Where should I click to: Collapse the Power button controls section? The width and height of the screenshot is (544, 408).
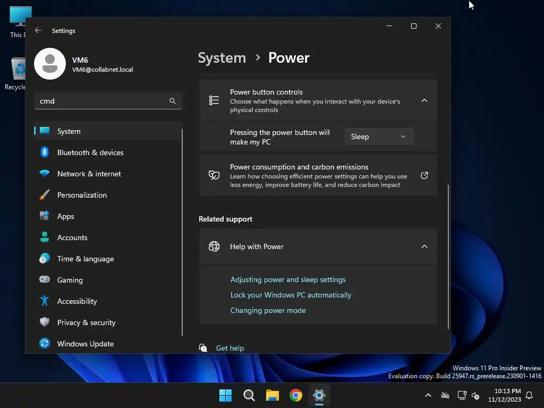point(424,100)
